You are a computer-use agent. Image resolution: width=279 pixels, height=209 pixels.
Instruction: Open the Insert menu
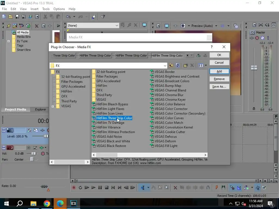coord(34,9)
